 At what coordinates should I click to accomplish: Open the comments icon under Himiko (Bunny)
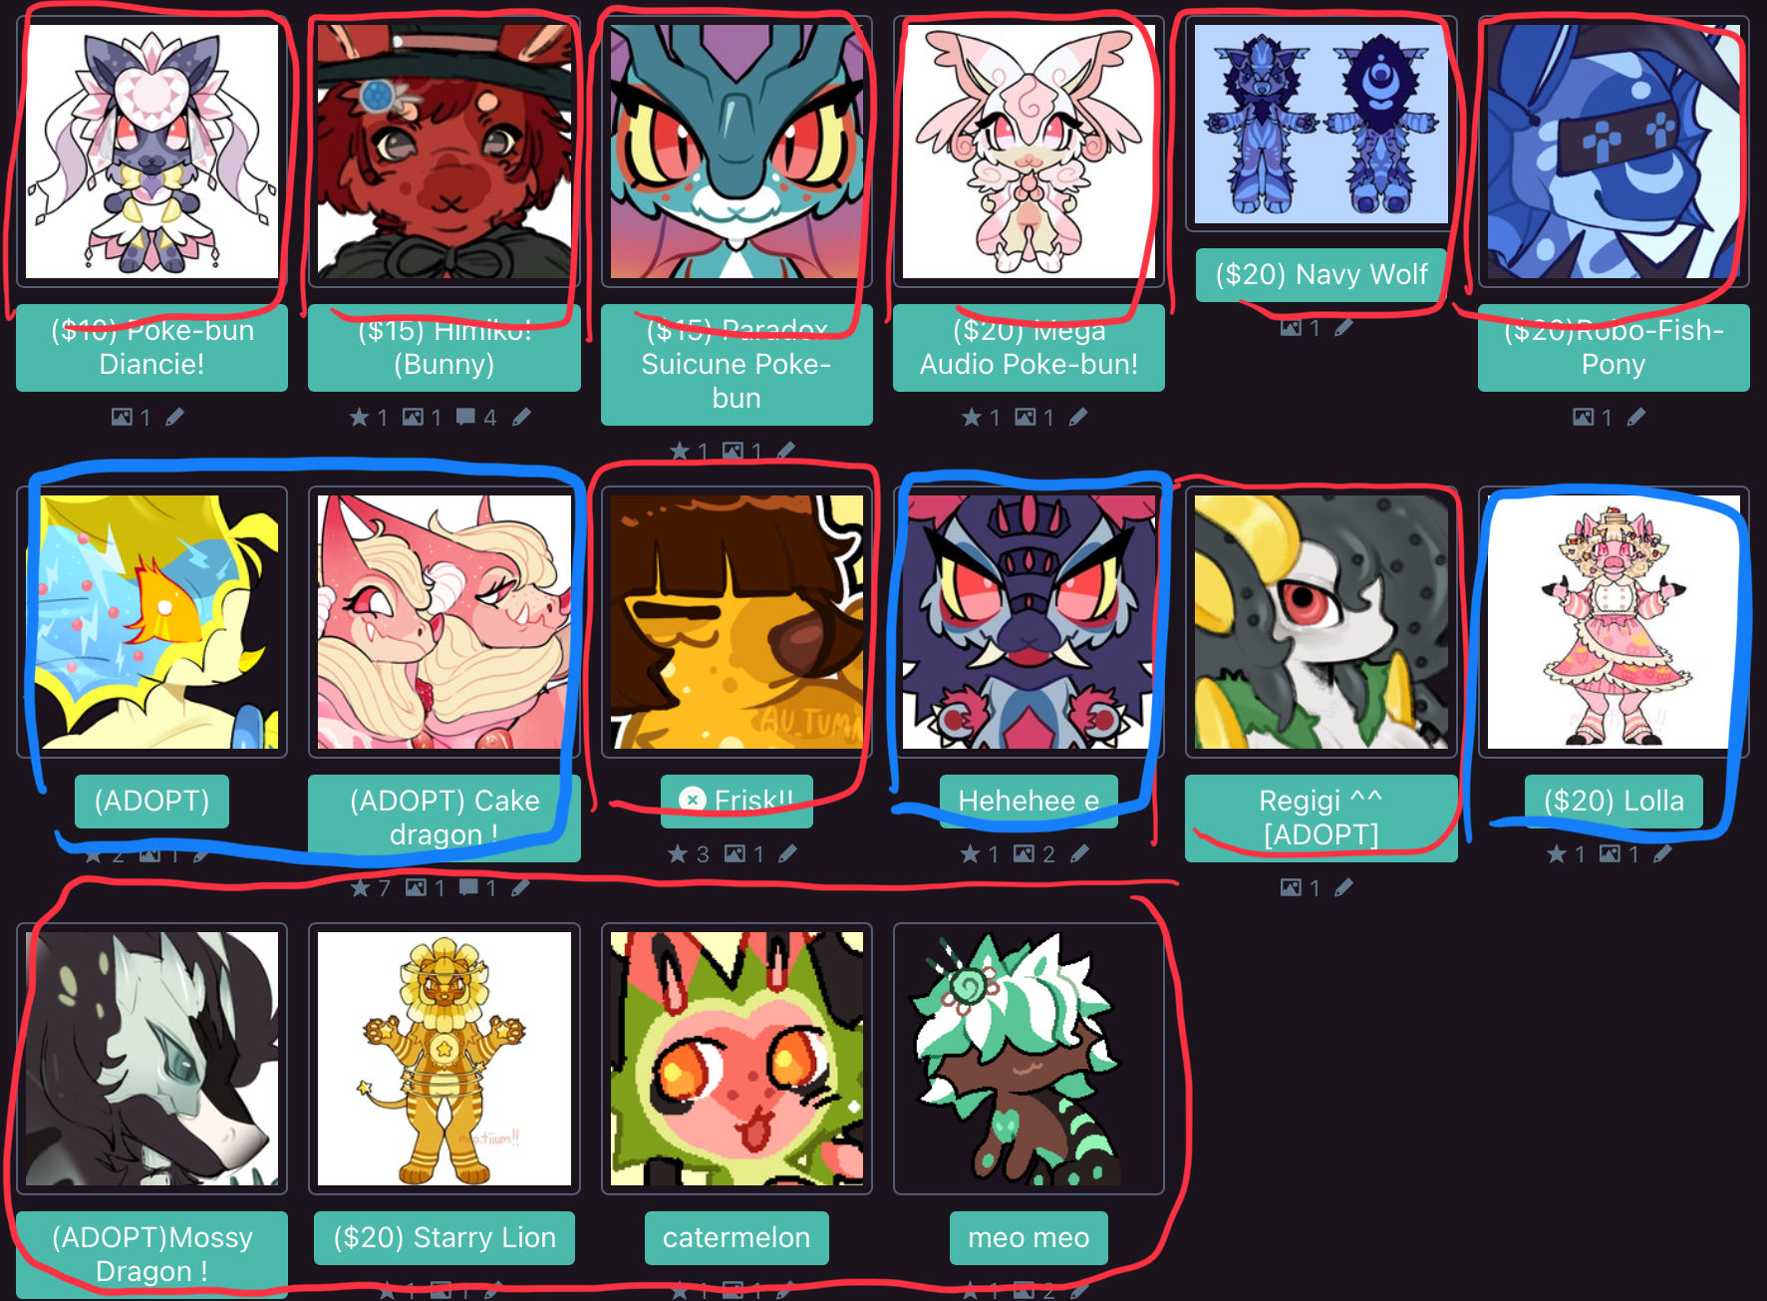pos(465,417)
